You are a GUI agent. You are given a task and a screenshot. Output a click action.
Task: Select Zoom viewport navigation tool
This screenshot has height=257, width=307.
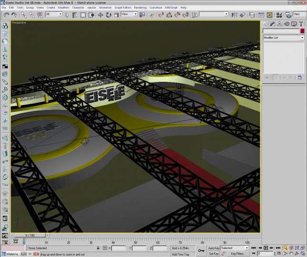click(x=285, y=248)
